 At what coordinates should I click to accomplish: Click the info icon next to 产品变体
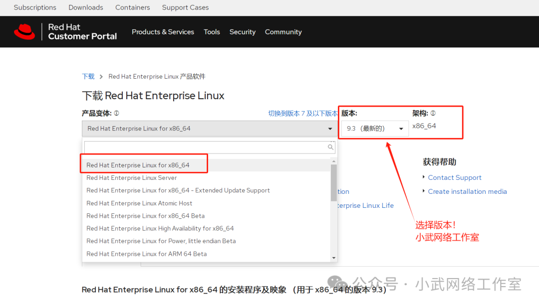click(116, 113)
